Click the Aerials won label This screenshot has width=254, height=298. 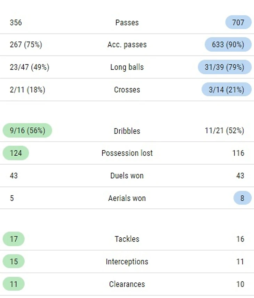pos(127,198)
